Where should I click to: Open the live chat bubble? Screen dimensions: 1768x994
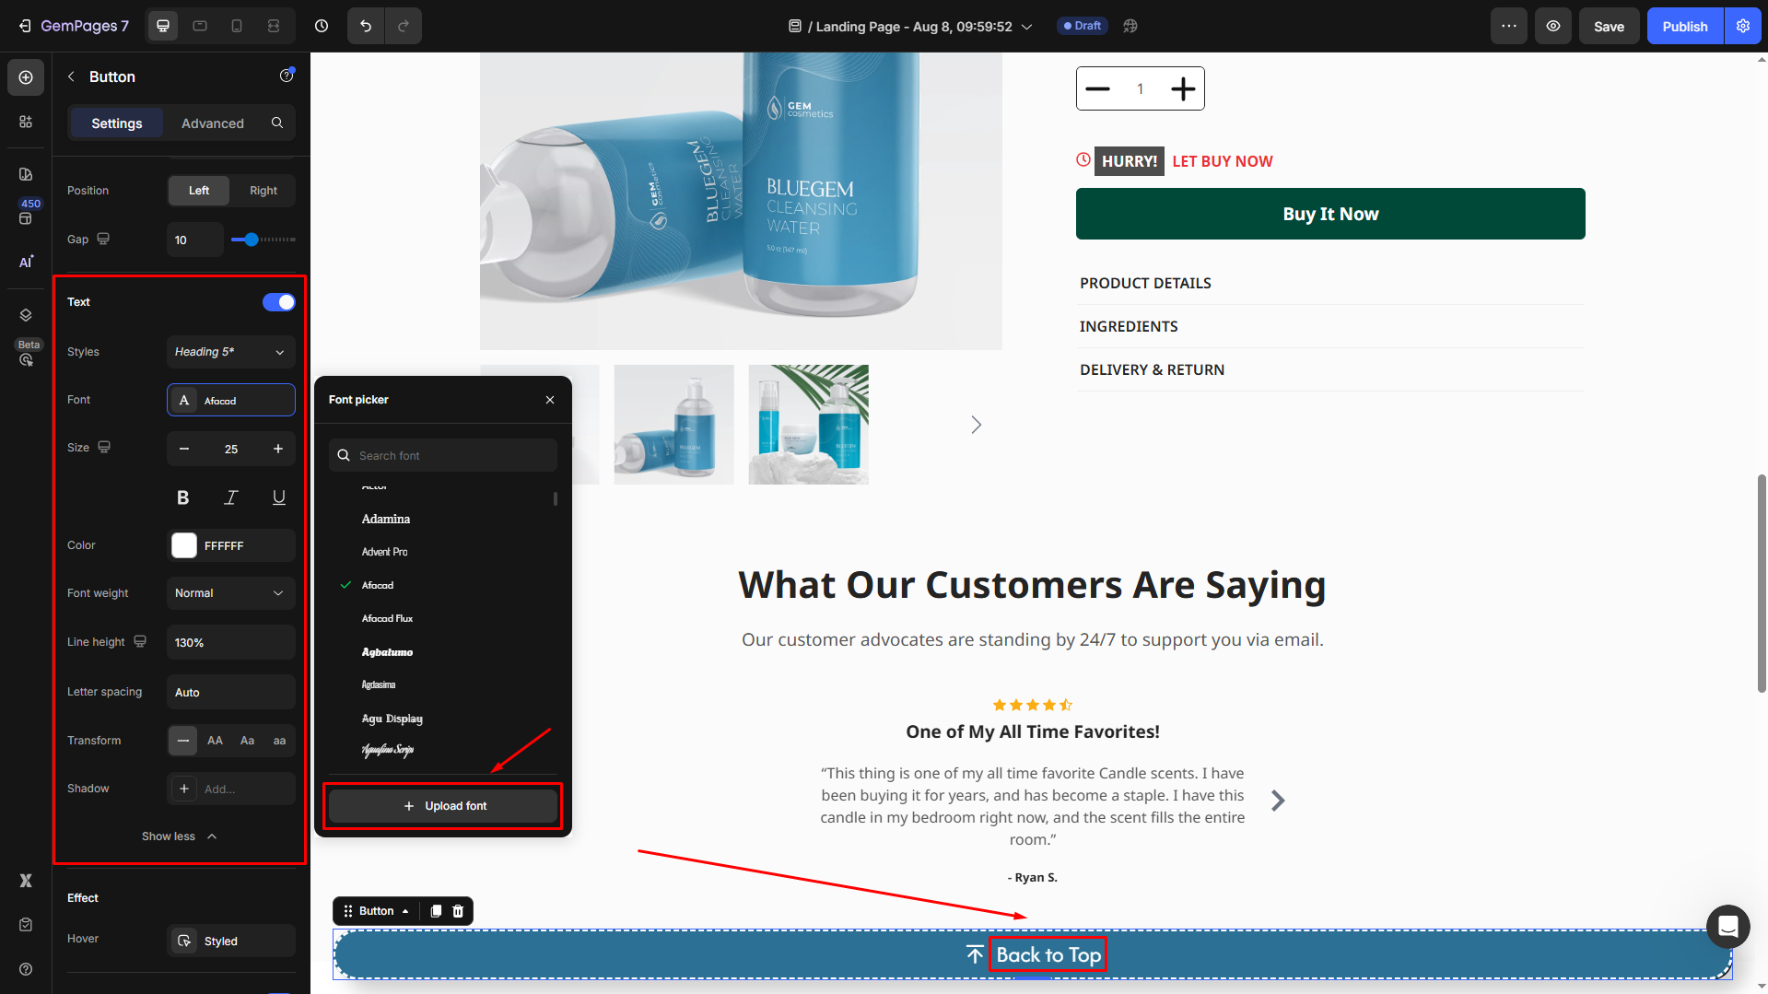click(1727, 926)
